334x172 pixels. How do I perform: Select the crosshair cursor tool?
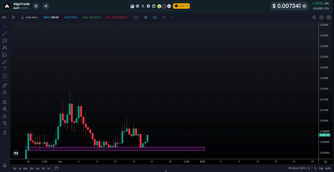5,26
